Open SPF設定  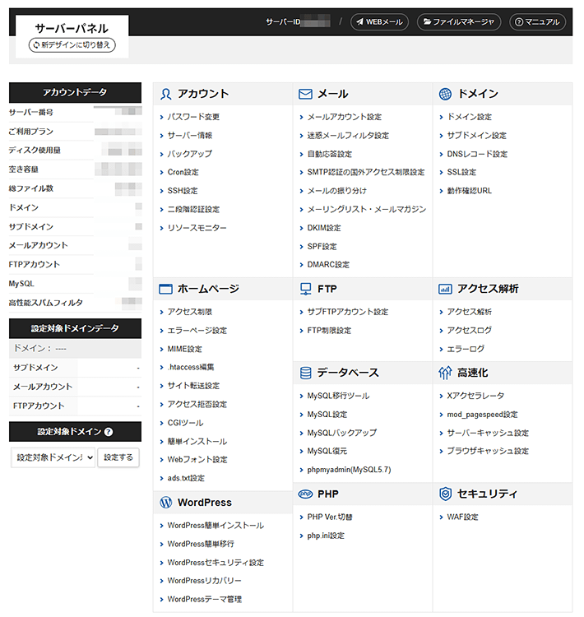click(x=322, y=247)
